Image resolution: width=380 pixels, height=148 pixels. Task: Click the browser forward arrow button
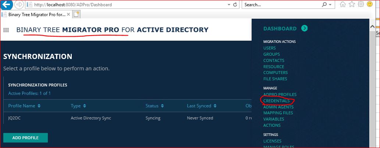19,5
